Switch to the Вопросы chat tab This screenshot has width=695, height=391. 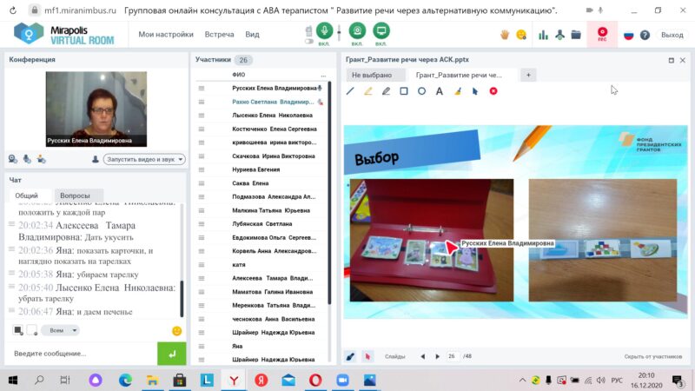pos(75,195)
